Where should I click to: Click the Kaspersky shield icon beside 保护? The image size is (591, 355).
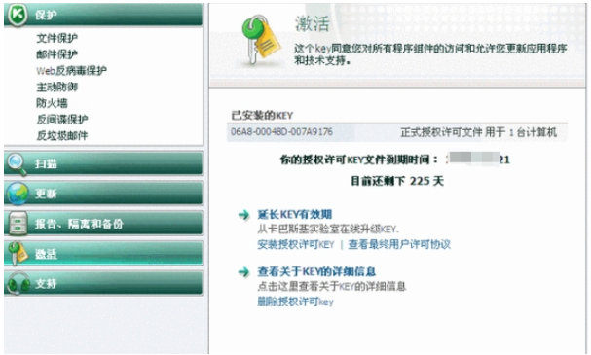point(18,15)
